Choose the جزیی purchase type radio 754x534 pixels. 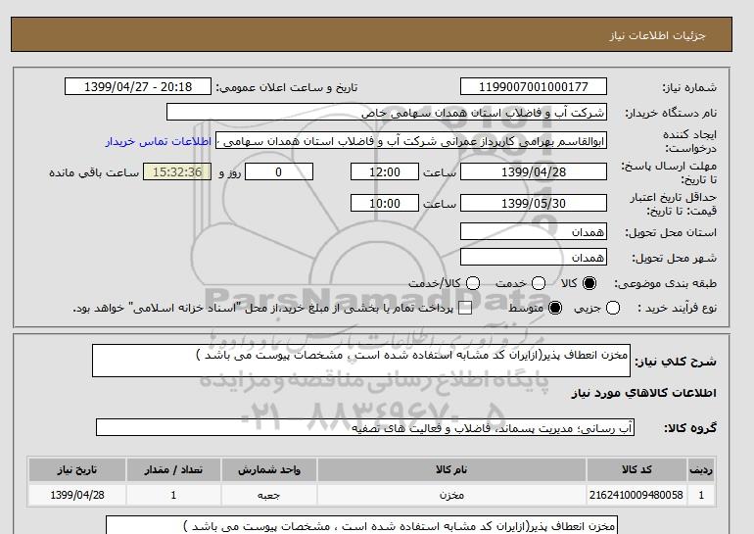(x=613, y=308)
